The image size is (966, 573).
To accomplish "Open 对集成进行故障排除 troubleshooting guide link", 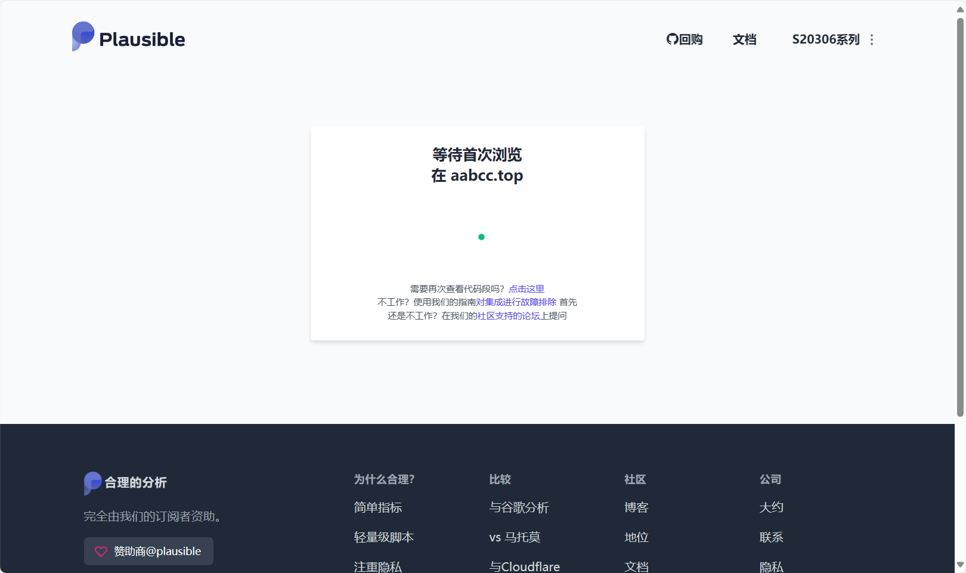I will tap(516, 302).
